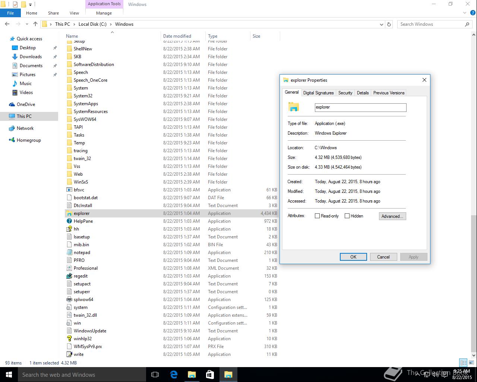This screenshot has width=477, height=382.
Task: Open the Windows Store taskbar icon
Action: coord(210,375)
